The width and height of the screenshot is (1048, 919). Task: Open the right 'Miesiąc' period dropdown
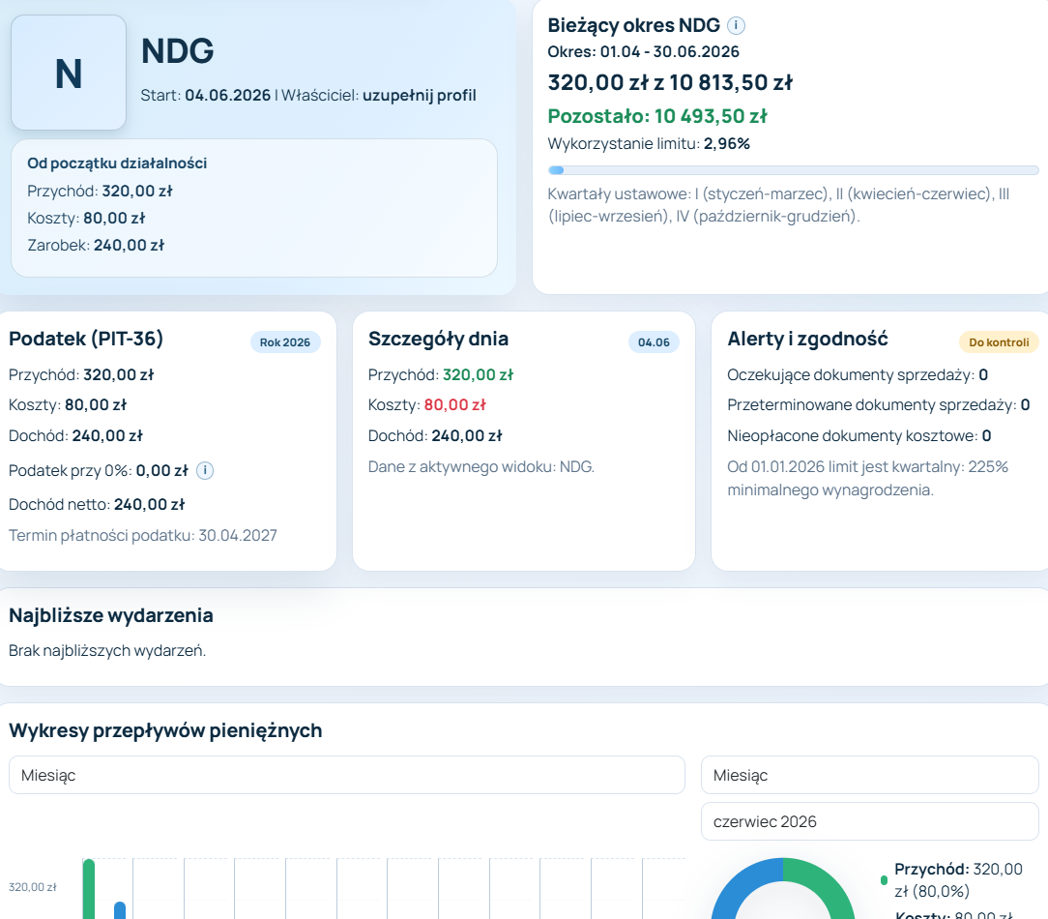click(x=869, y=775)
